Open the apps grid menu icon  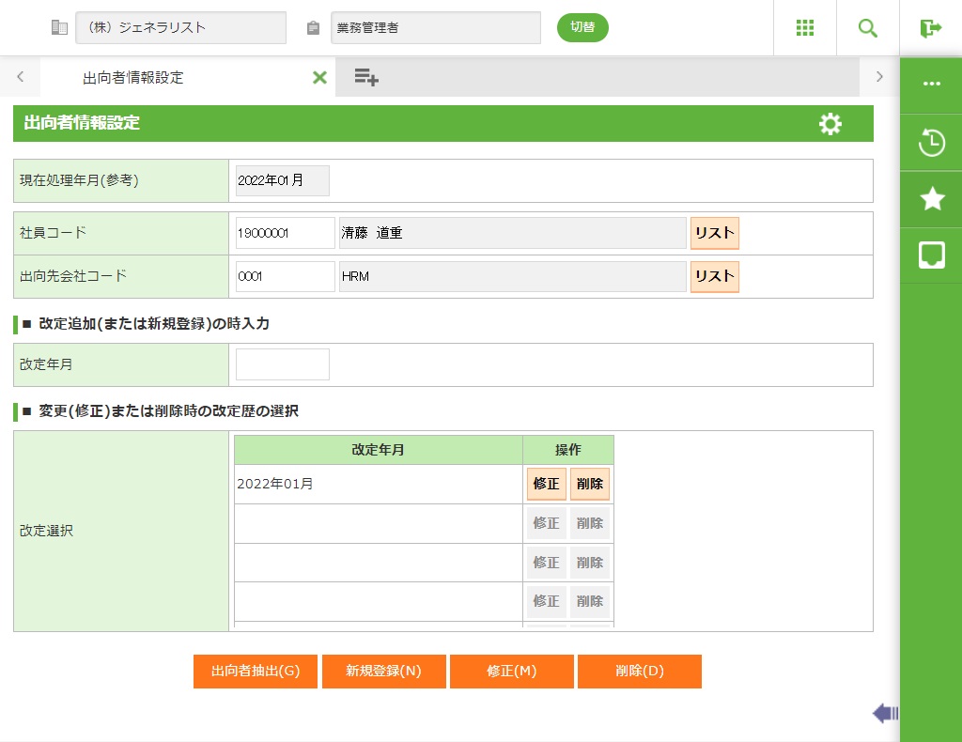(804, 28)
